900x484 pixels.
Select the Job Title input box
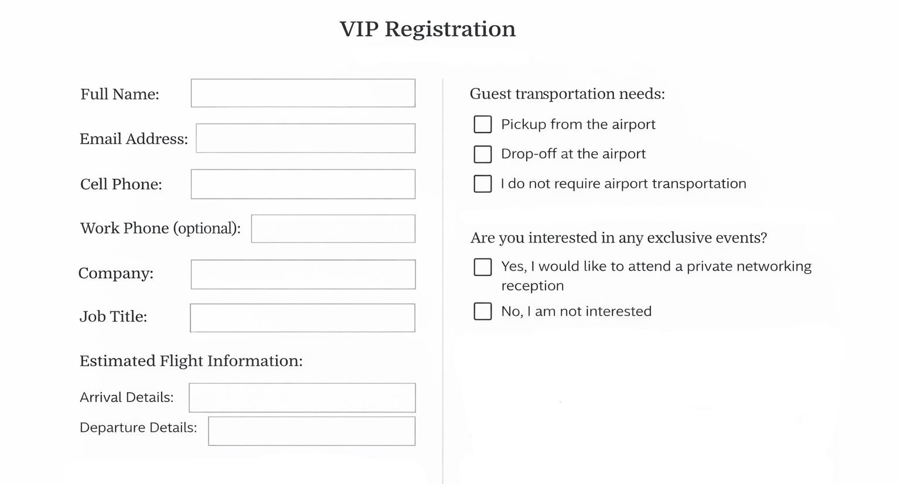(302, 318)
